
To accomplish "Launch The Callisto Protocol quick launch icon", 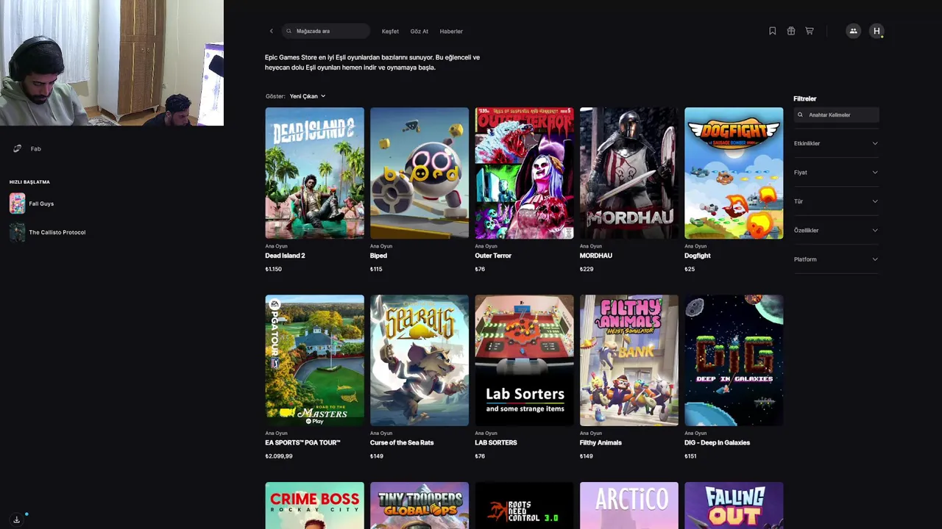I will coord(17,232).
